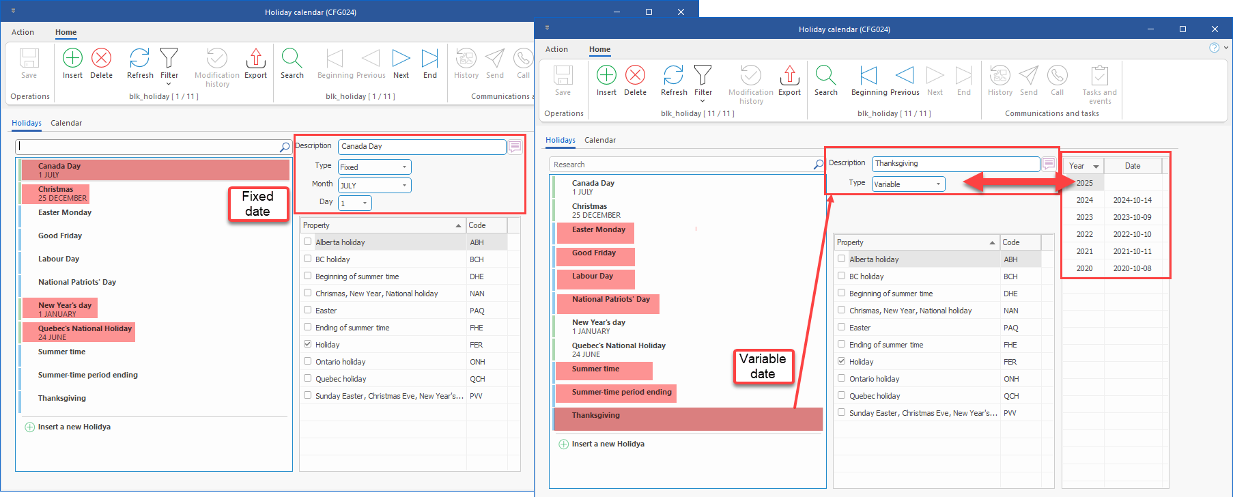Open the note icon beside Canada Day description
Image resolution: width=1233 pixels, height=497 pixels.
[515, 147]
